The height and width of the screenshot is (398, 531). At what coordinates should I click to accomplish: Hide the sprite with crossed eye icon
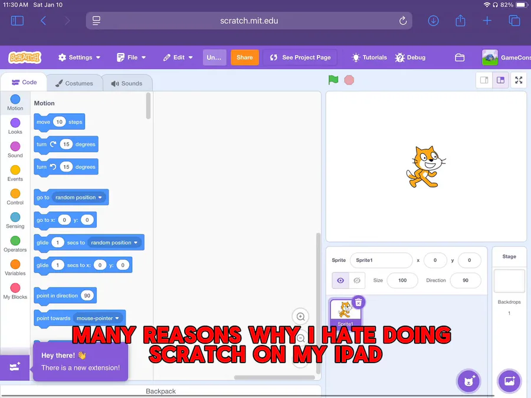point(357,281)
